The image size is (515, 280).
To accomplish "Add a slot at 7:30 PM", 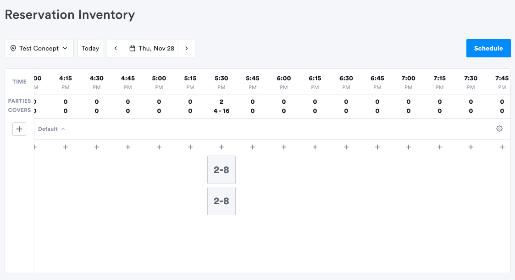I will pos(471,147).
